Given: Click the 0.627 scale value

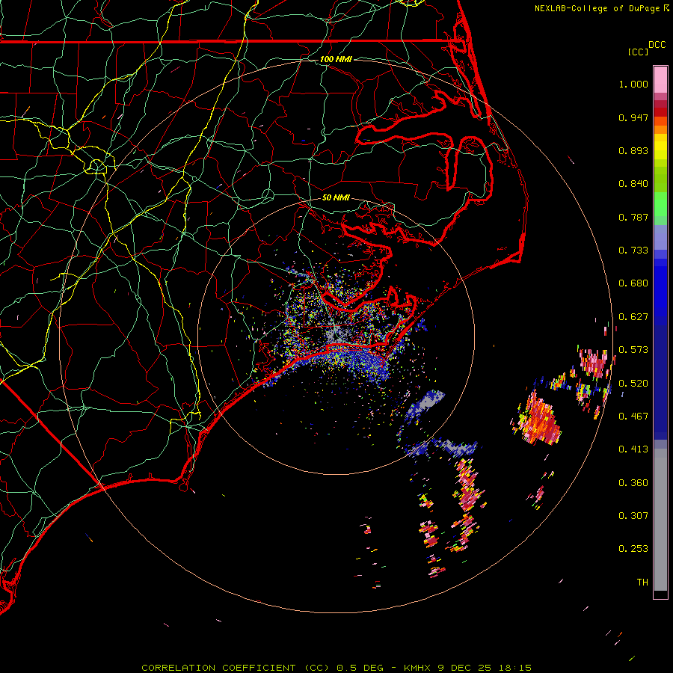Looking at the screenshot, I should (633, 317).
